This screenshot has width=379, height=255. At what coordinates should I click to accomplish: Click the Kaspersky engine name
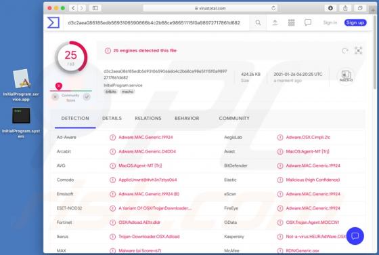pos(234,237)
